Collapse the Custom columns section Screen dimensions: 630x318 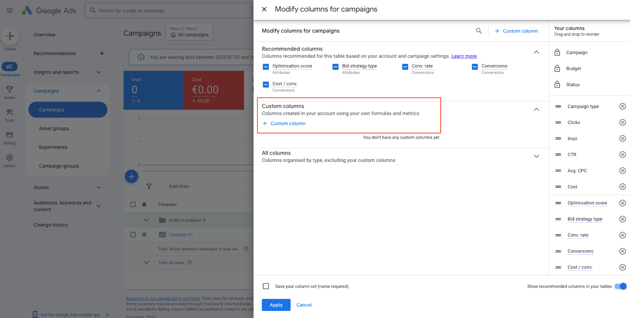click(536, 109)
